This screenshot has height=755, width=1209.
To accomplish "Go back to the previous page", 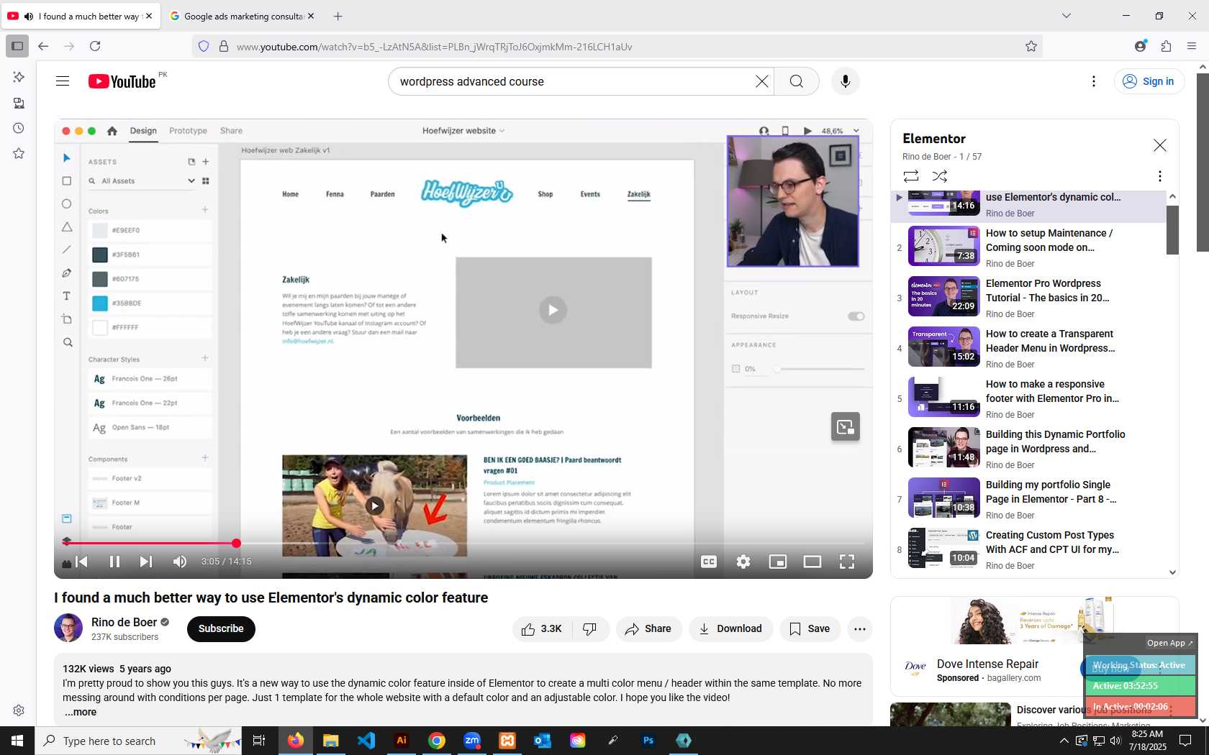I will [43, 46].
